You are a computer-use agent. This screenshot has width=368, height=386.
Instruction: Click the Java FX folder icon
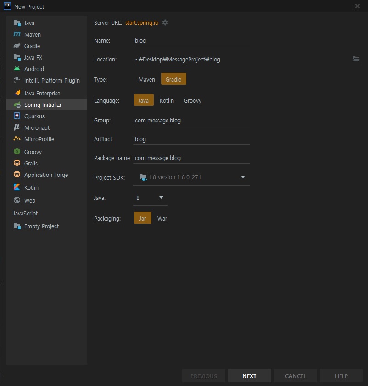coord(17,57)
